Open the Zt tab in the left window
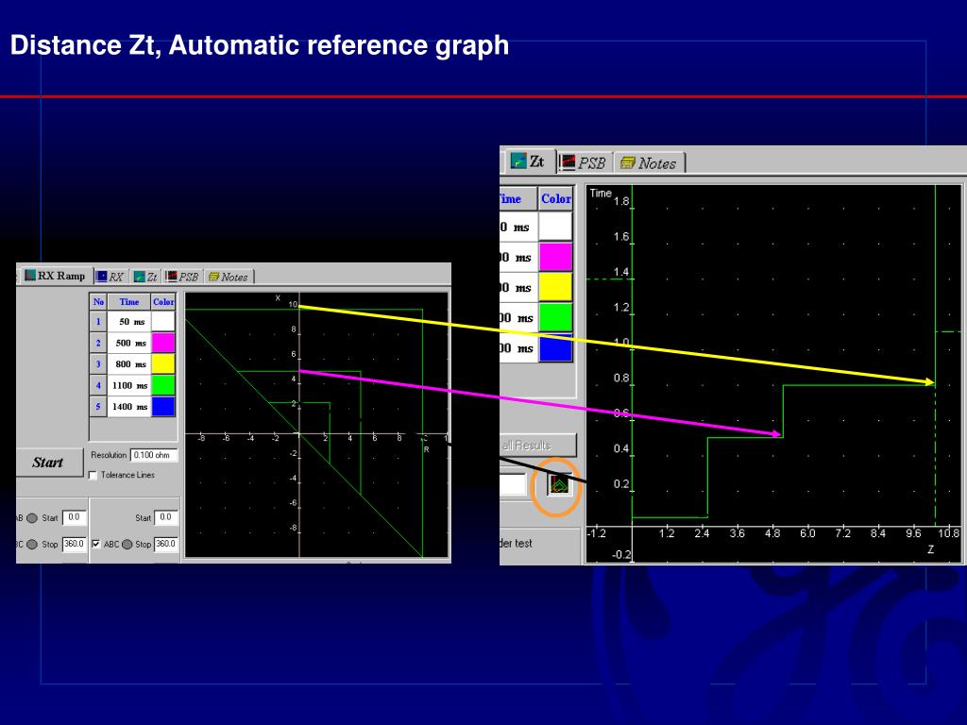 (145, 277)
